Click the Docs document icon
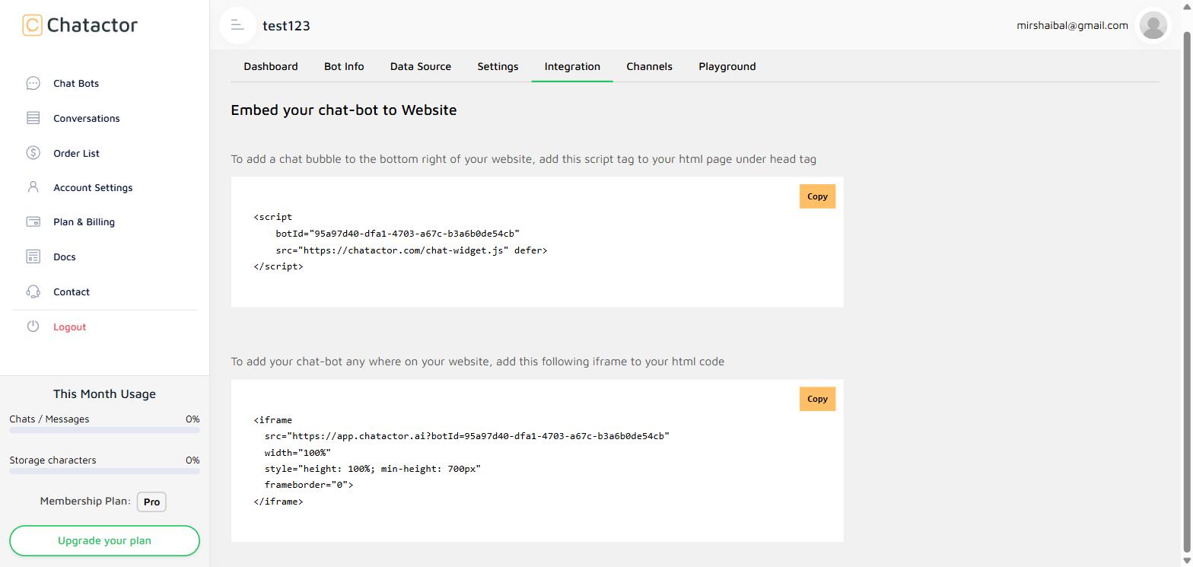This screenshot has height=567, width=1193. click(x=33, y=256)
